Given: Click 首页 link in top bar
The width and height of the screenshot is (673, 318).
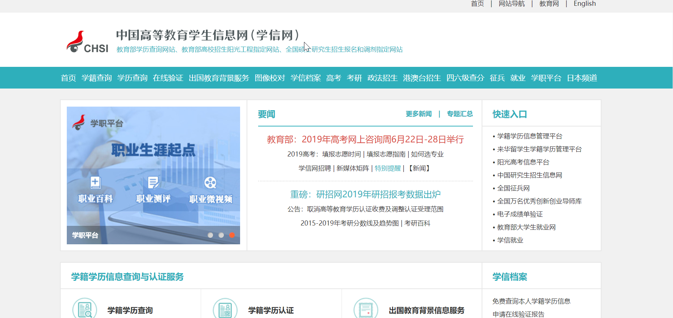Looking at the screenshot, I should coord(477,4).
